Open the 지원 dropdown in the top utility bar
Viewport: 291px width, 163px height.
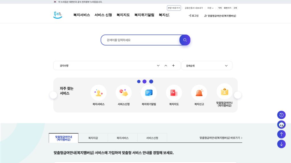point(210,8)
